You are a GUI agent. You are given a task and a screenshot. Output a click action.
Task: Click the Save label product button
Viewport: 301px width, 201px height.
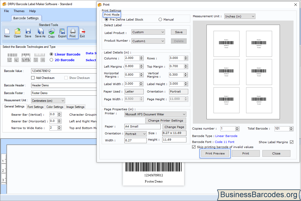[x=179, y=32]
